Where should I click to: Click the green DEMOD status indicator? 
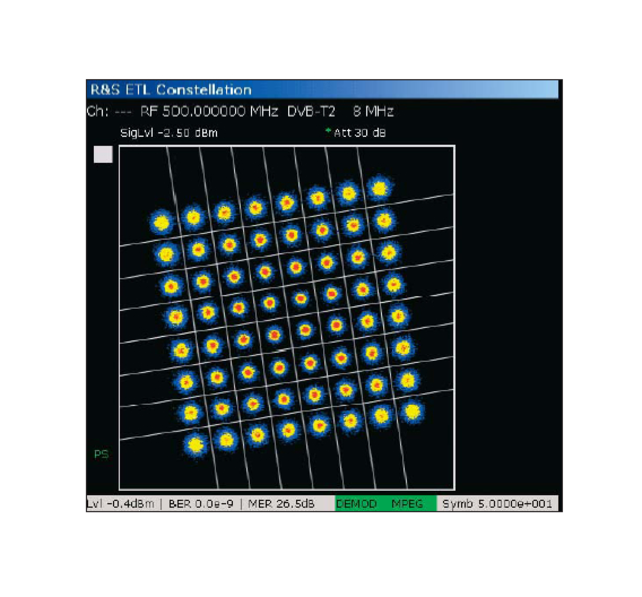pos(357,504)
